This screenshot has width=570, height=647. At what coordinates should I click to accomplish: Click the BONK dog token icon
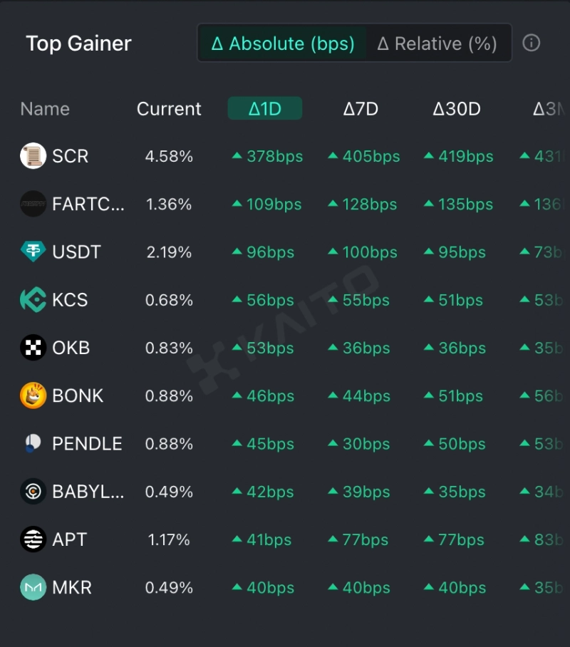click(33, 395)
